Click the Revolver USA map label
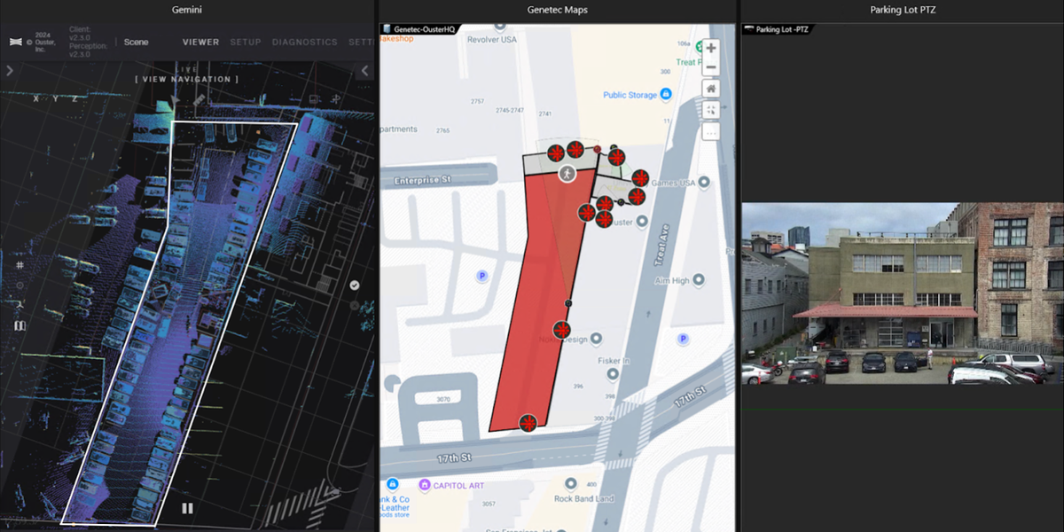 [x=493, y=39]
